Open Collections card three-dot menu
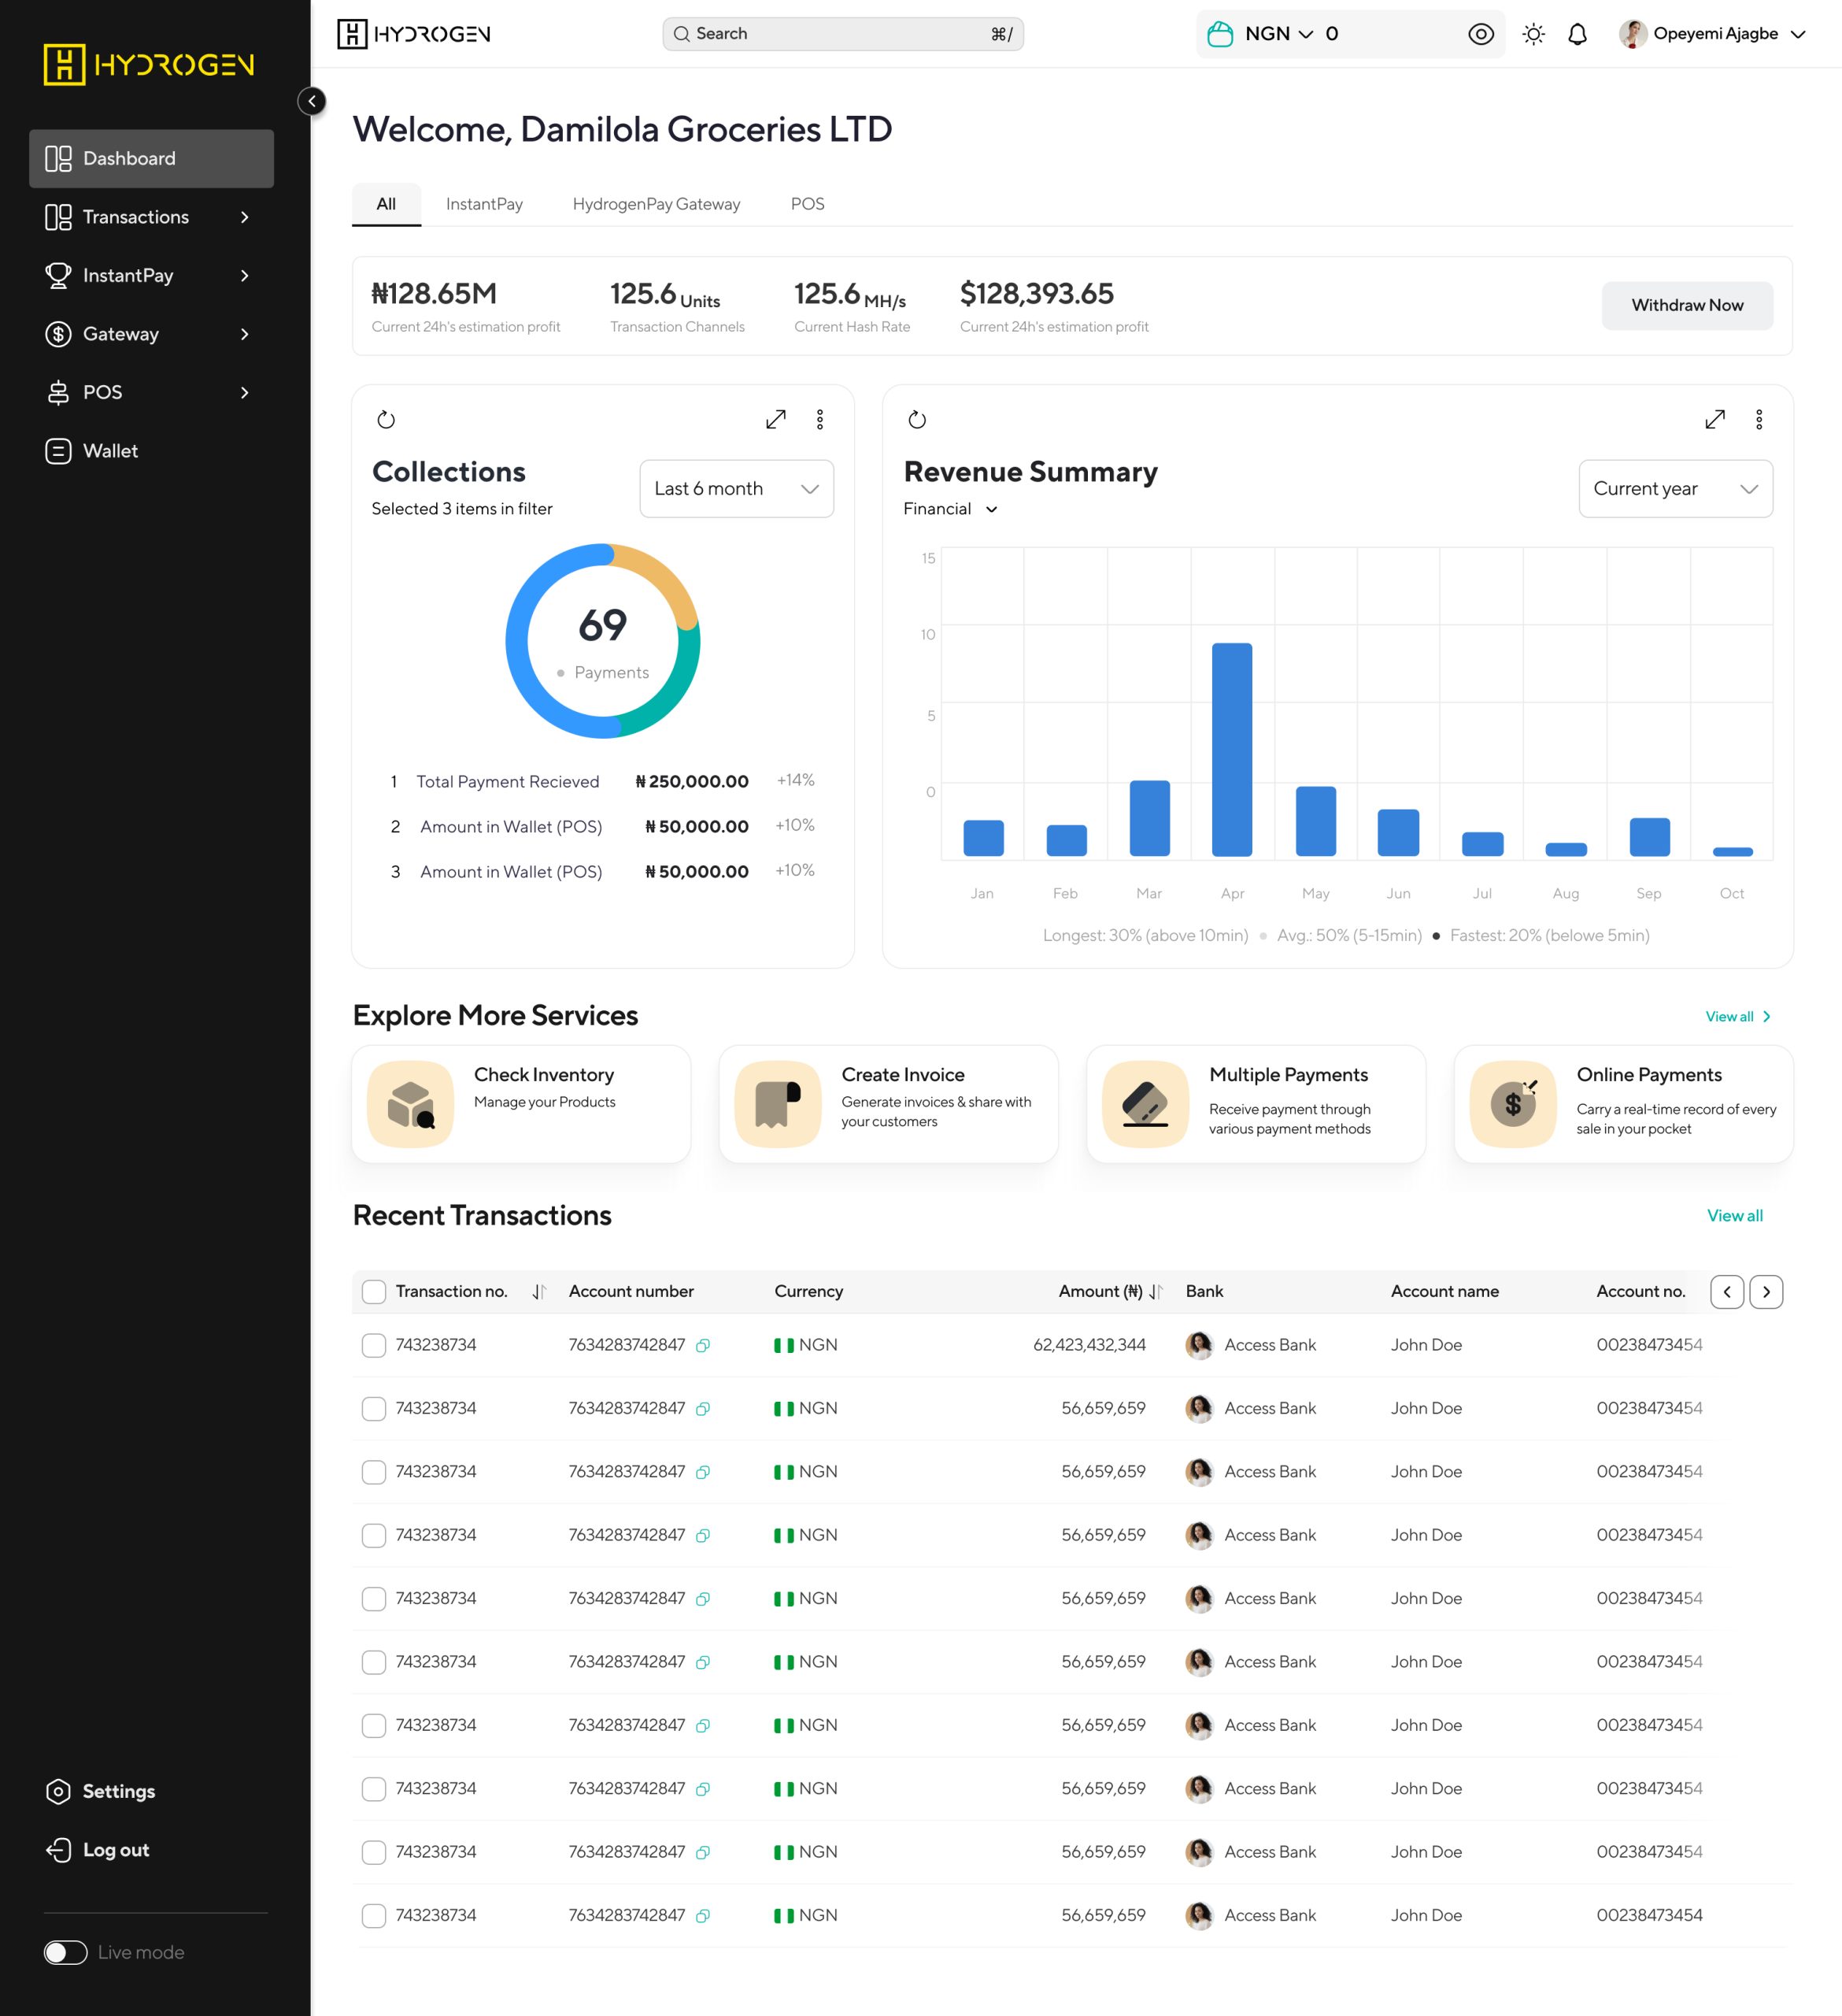1842x2016 pixels. (x=819, y=420)
